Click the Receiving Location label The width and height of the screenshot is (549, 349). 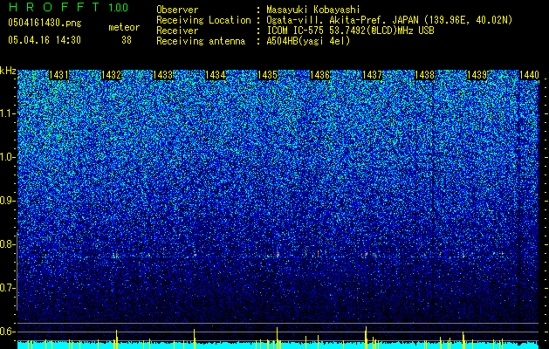tap(203, 20)
